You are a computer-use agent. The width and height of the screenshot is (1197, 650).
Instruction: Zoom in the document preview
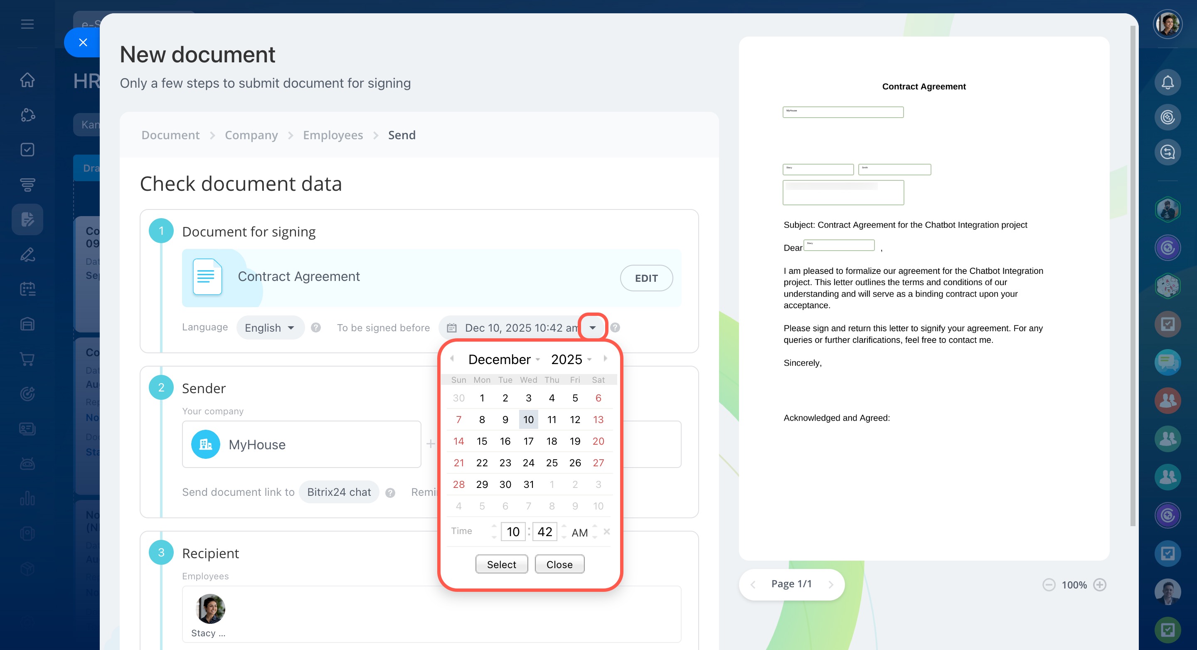tap(1100, 584)
